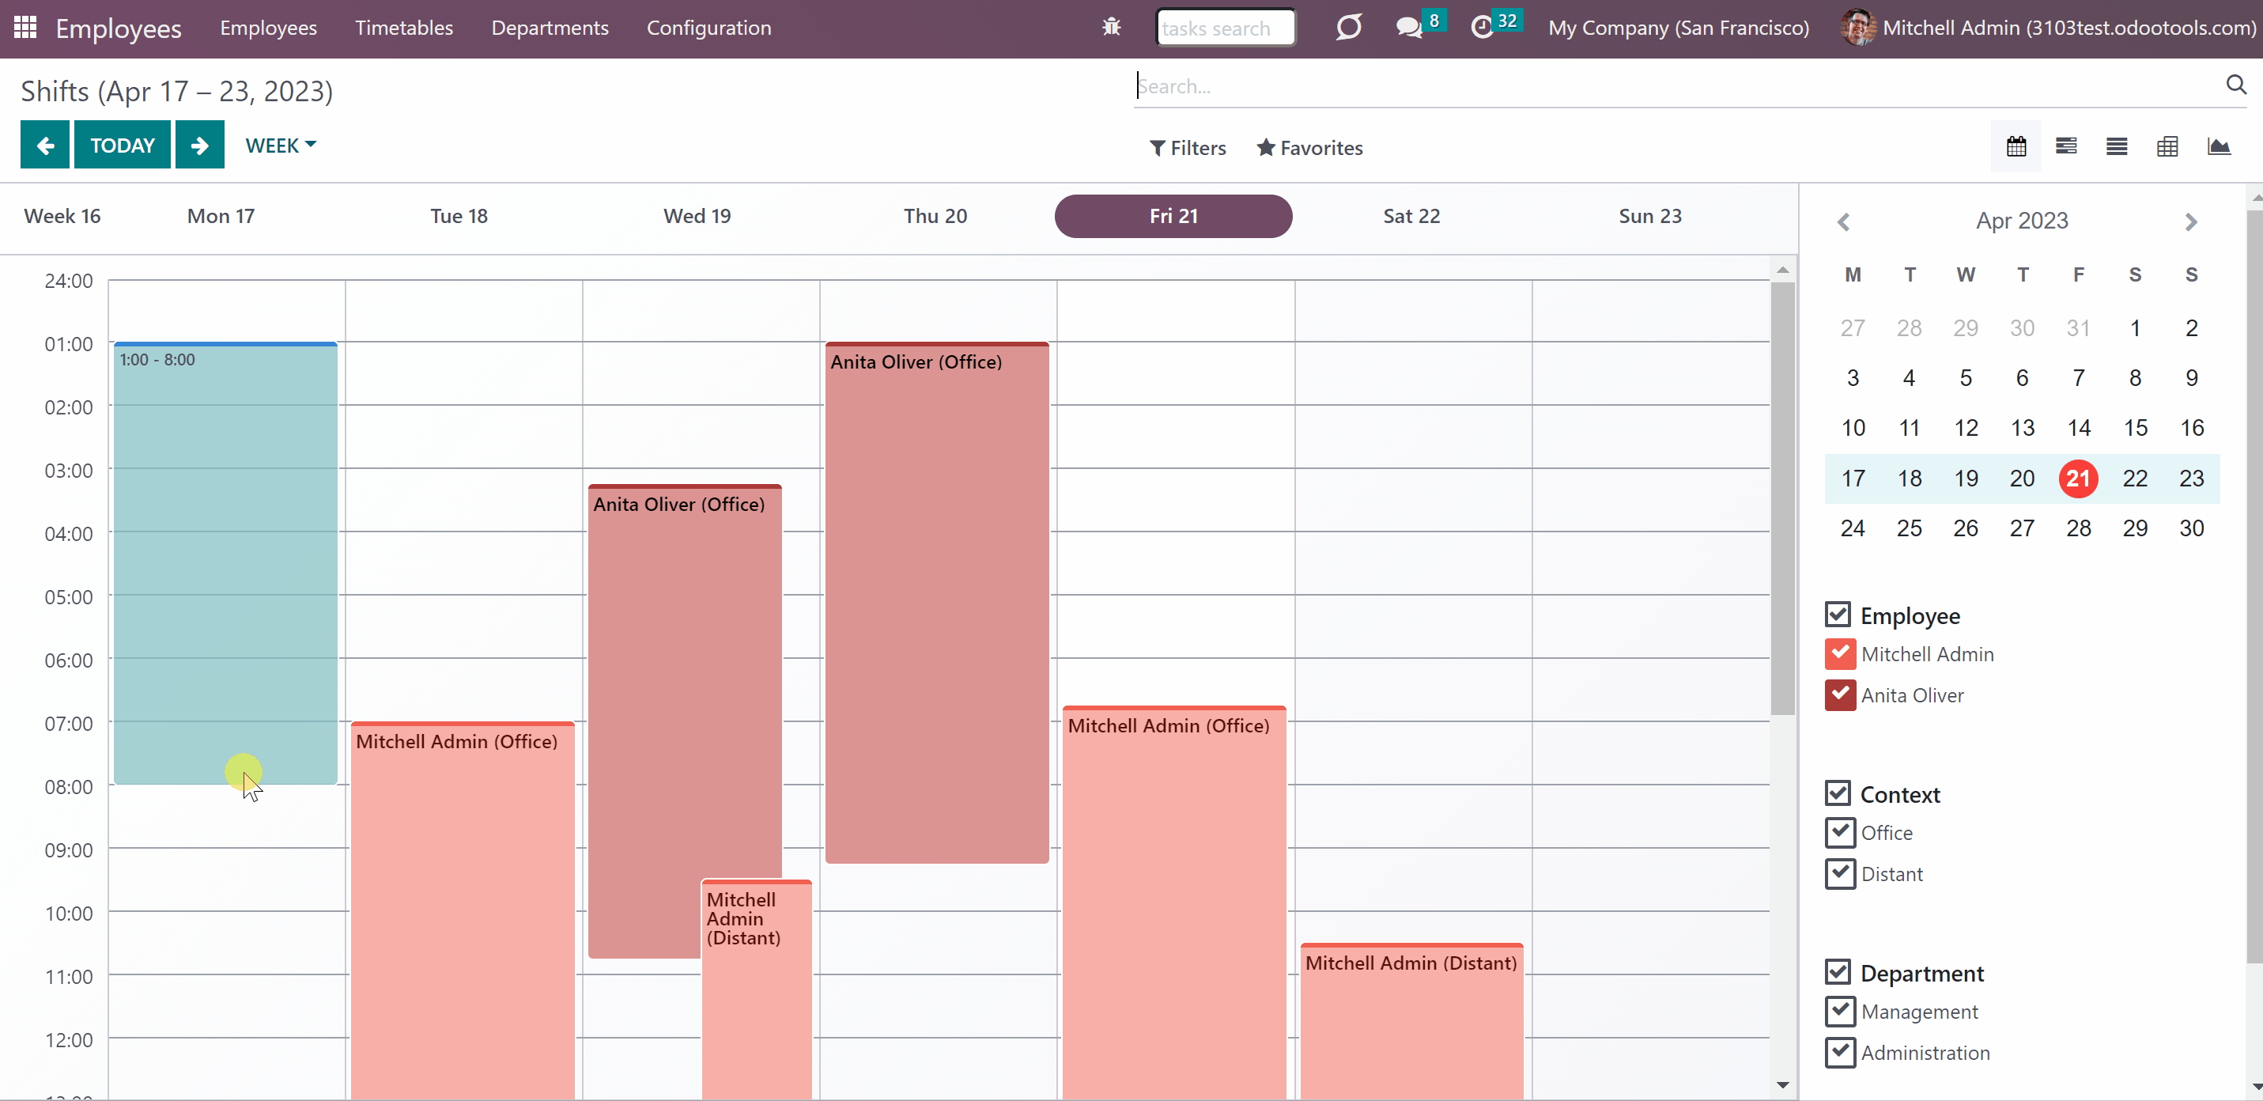
Task: Open the conversations chat icon
Action: point(1409,27)
